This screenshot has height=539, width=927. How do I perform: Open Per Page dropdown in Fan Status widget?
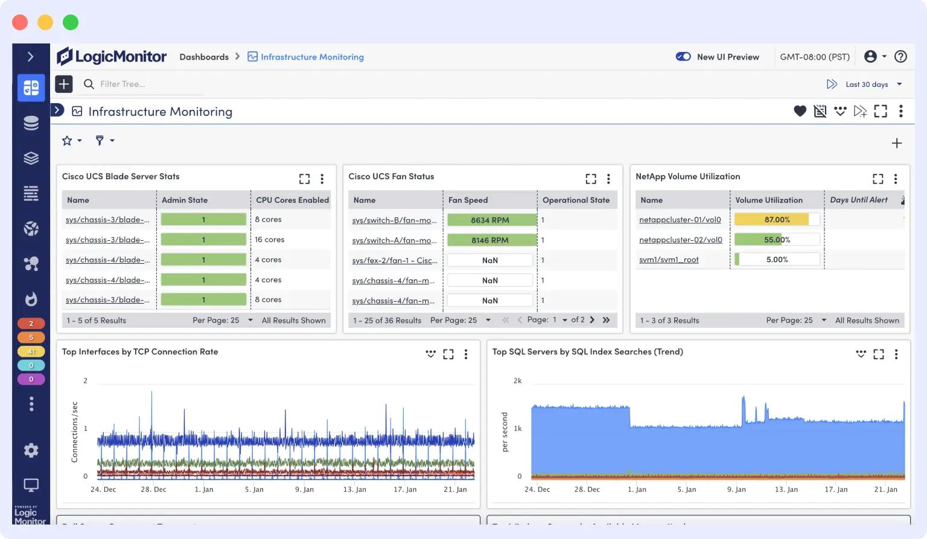460,321
